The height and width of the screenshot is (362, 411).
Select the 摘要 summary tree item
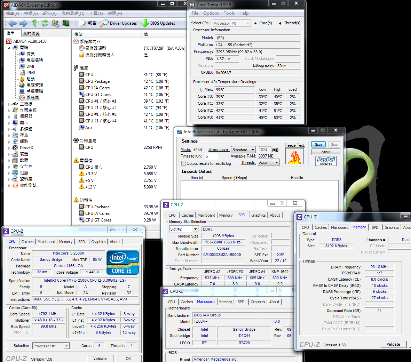tap(27, 54)
